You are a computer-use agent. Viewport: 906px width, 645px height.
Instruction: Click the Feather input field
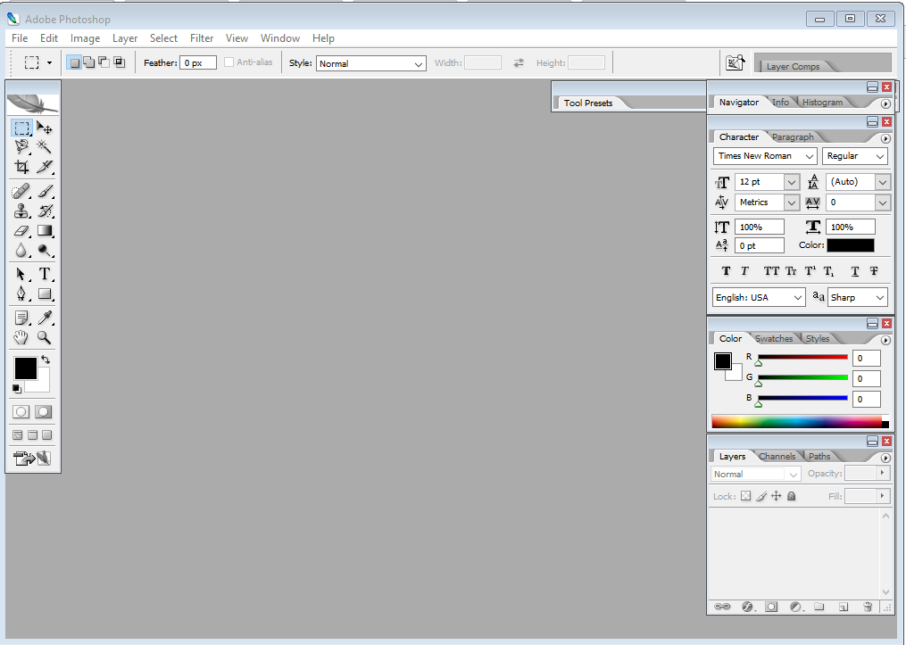(198, 62)
